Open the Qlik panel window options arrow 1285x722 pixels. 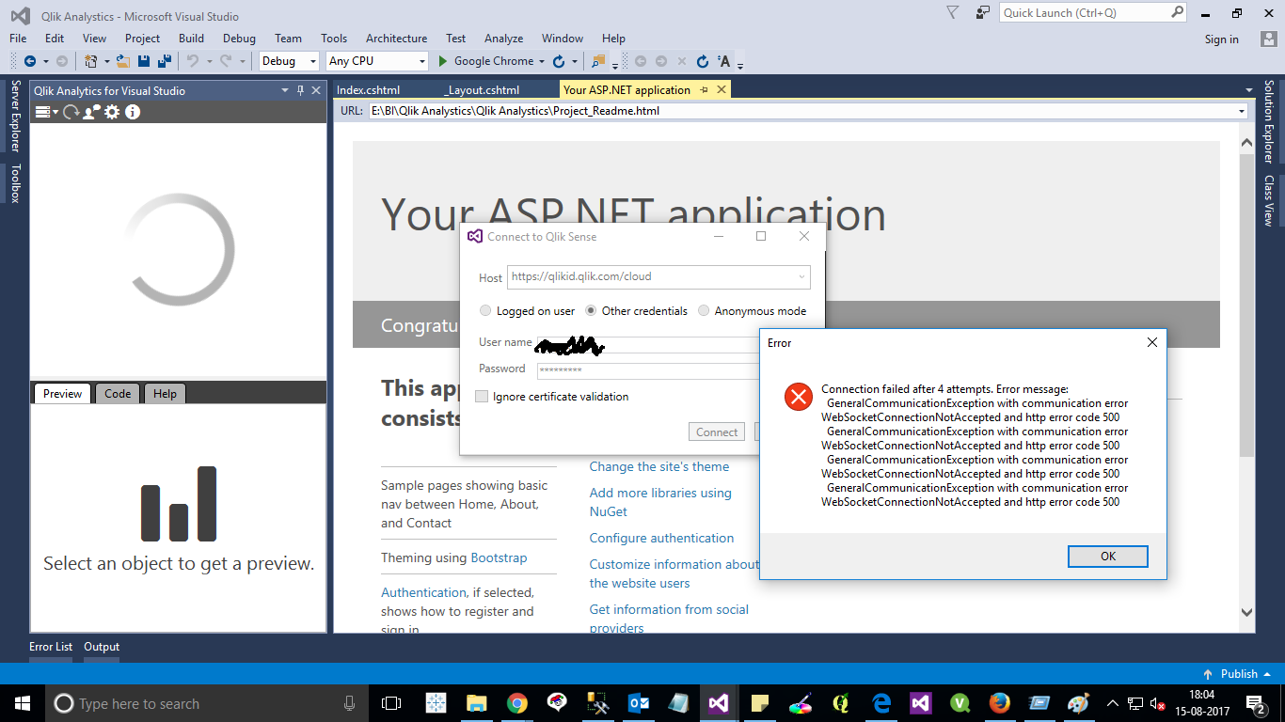pos(285,90)
